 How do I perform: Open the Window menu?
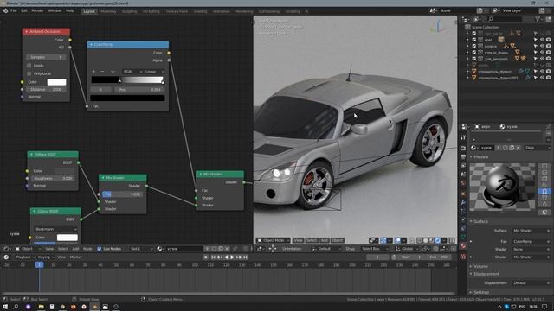click(55, 11)
